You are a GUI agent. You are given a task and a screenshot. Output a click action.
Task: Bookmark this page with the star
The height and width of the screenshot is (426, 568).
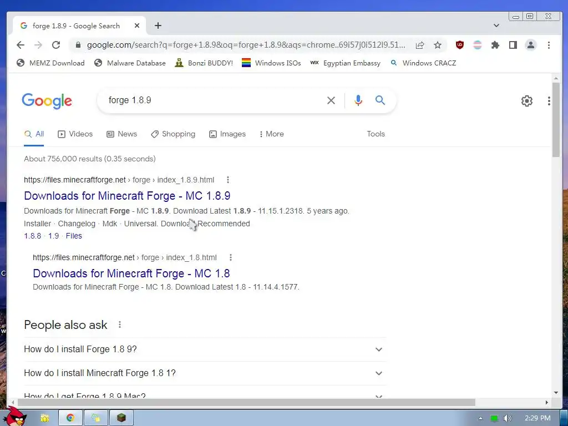tap(438, 45)
